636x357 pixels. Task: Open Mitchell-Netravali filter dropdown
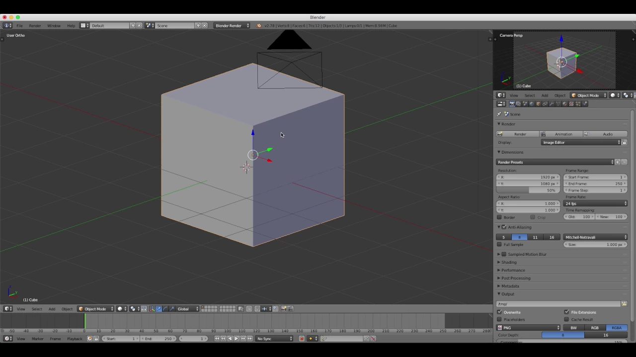pyautogui.click(x=596, y=237)
